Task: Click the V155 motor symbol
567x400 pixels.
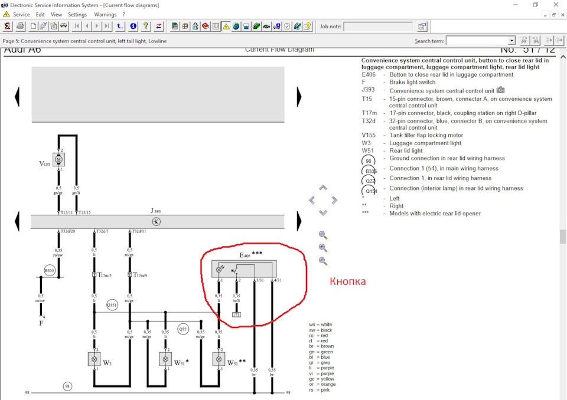Action: (x=58, y=159)
